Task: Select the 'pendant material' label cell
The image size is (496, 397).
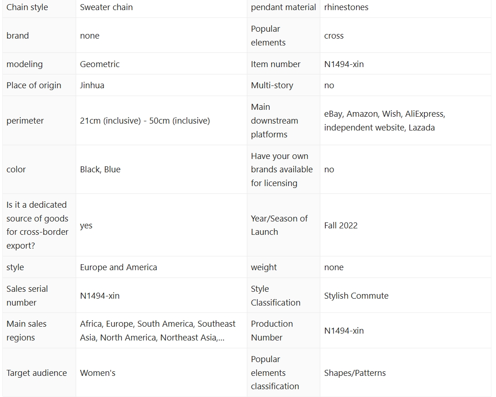Action: coord(283,7)
